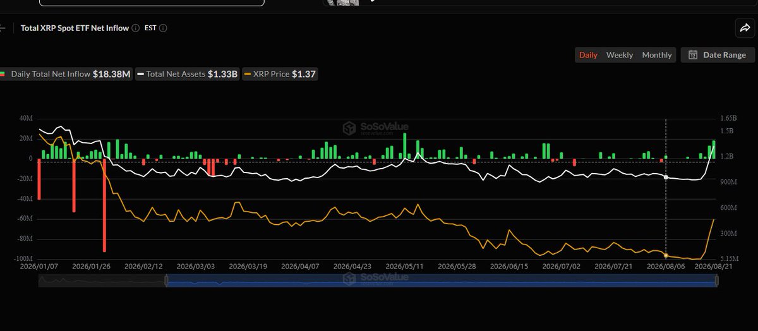The image size is (758, 331).
Task: Click the $1.37 XRP price value
Action: (303, 74)
